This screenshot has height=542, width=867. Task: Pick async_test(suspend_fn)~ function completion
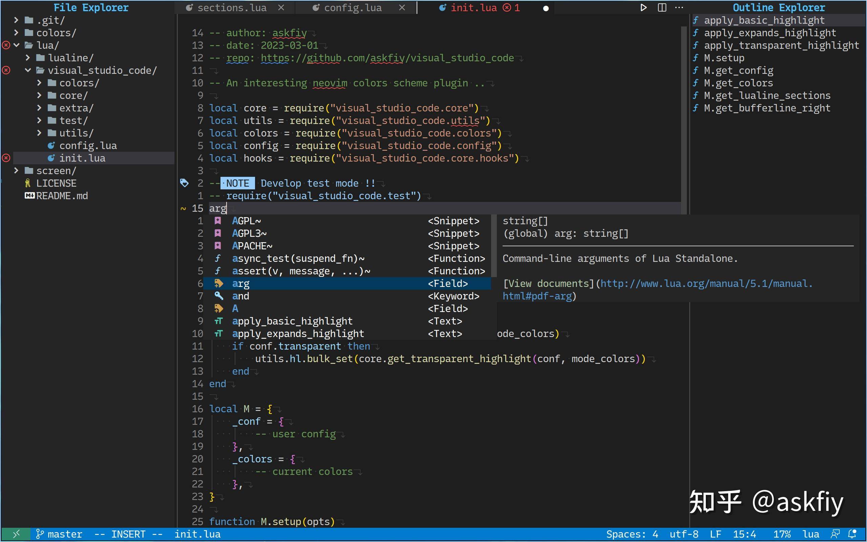tap(347, 258)
